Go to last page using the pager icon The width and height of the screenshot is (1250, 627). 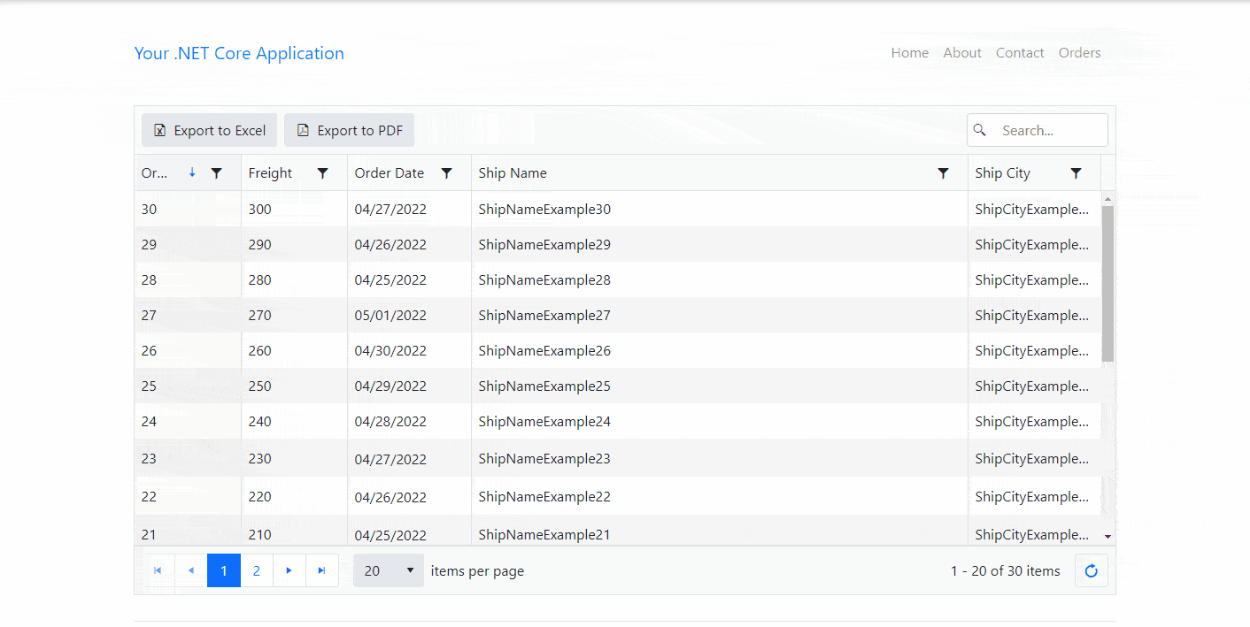tap(322, 570)
